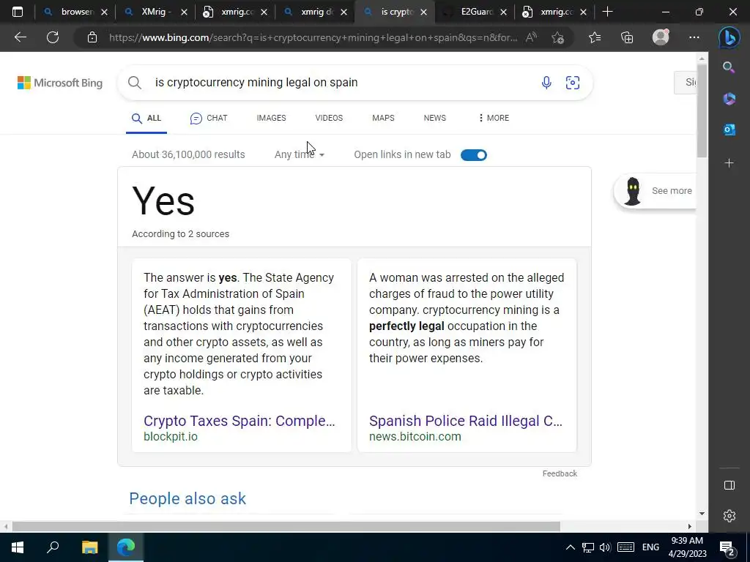The height and width of the screenshot is (562, 750).
Task: Open Spanish Police Raid Illegal result link
Action: pyautogui.click(x=465, y=421)
